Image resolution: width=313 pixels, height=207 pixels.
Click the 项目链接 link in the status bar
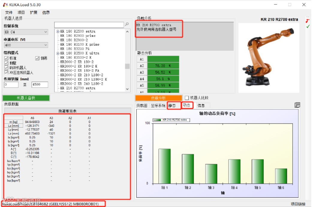[x=298, y=204]
